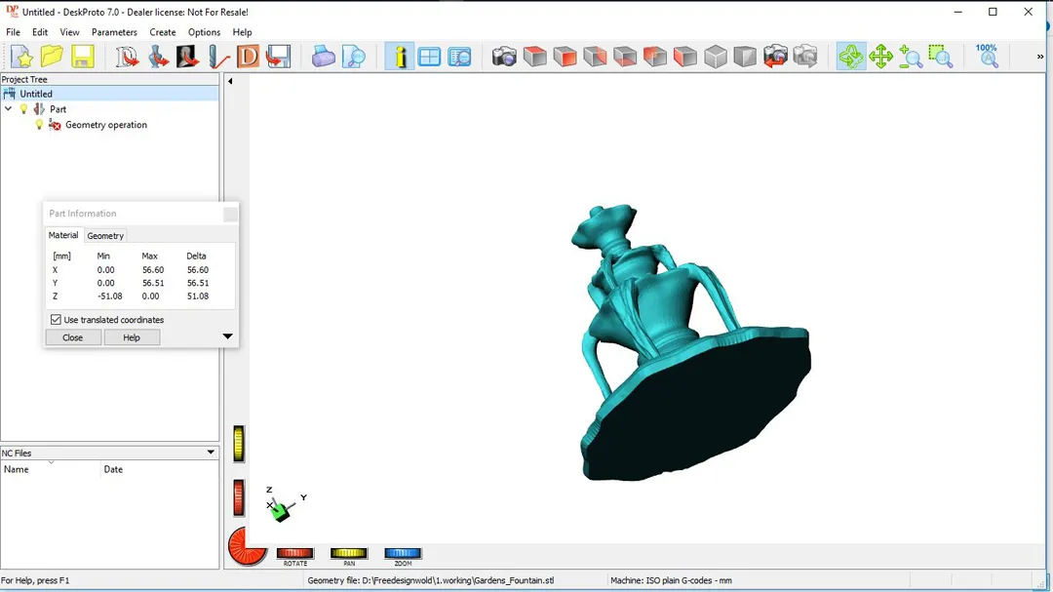Toggle the light bulb next to Geometry operation
The image size is (1053, 592).
tap(39, 125)
